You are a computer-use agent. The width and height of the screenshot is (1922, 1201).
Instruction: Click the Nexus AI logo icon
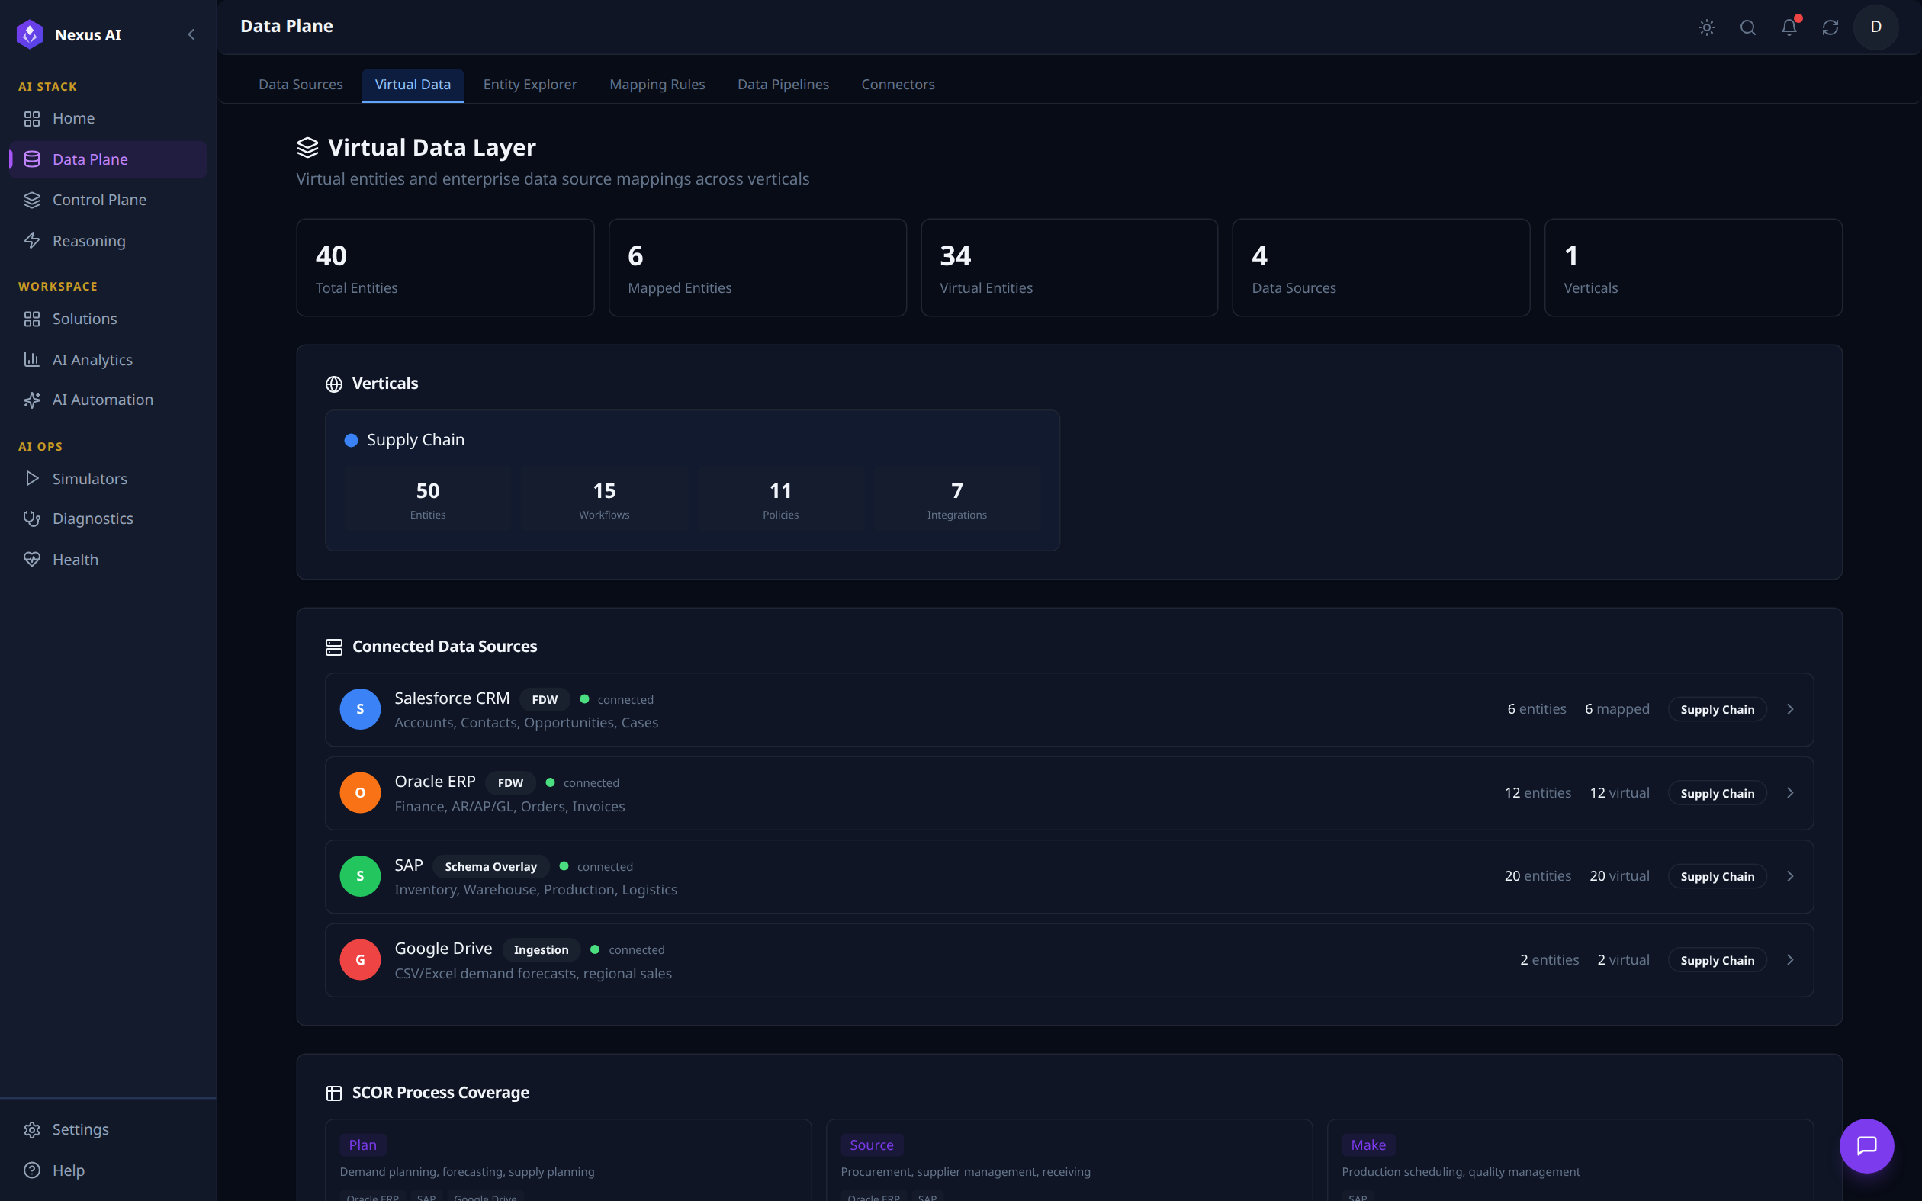[x=30, y=34]
